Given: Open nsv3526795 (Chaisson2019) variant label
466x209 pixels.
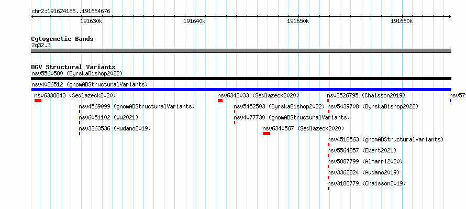Looking at the screenshot, I should pos(366,95).
